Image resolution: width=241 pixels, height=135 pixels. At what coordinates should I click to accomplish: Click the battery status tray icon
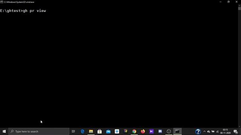[213, 132]
